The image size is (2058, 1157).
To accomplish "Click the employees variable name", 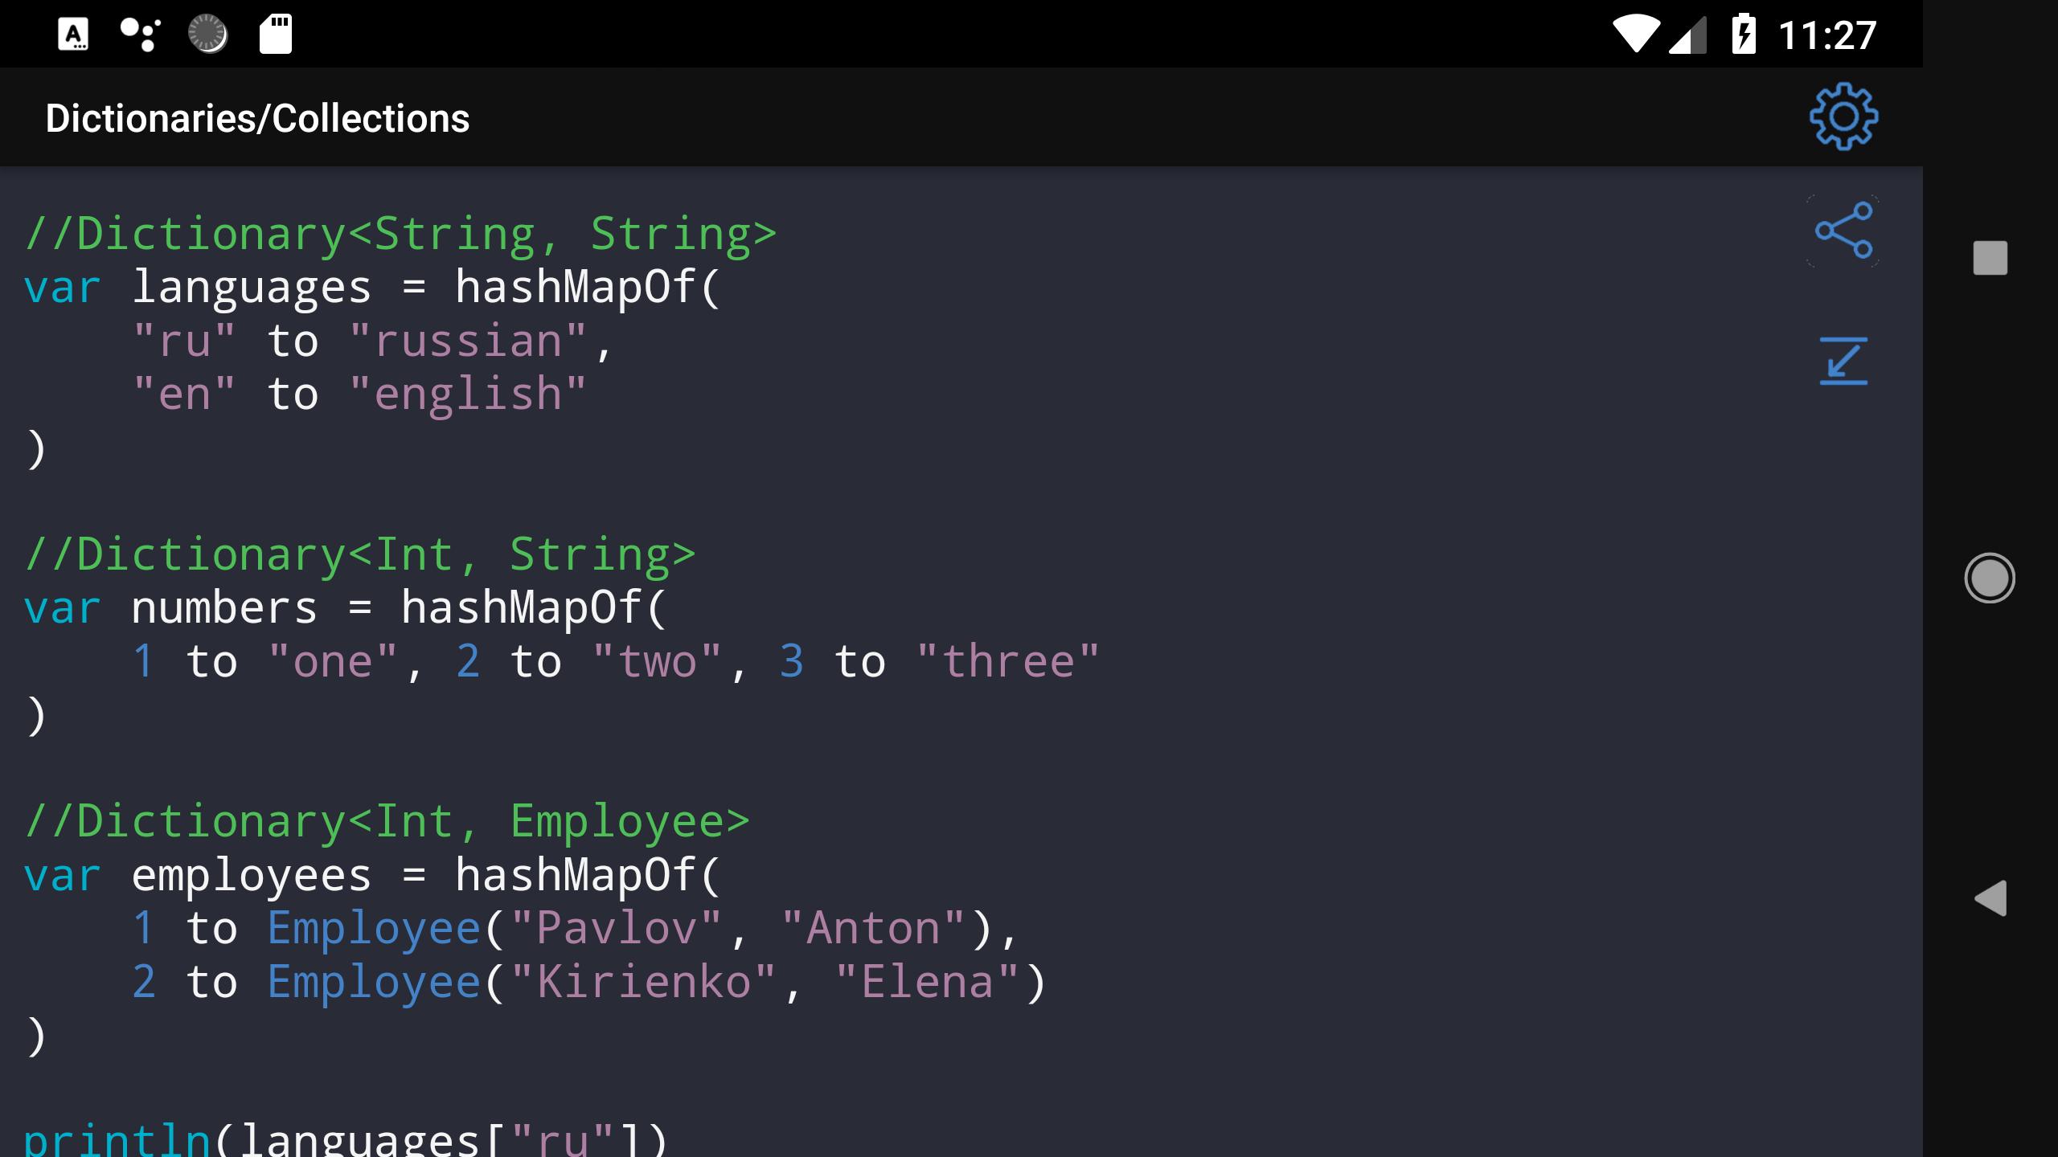I will click(252, 876).
